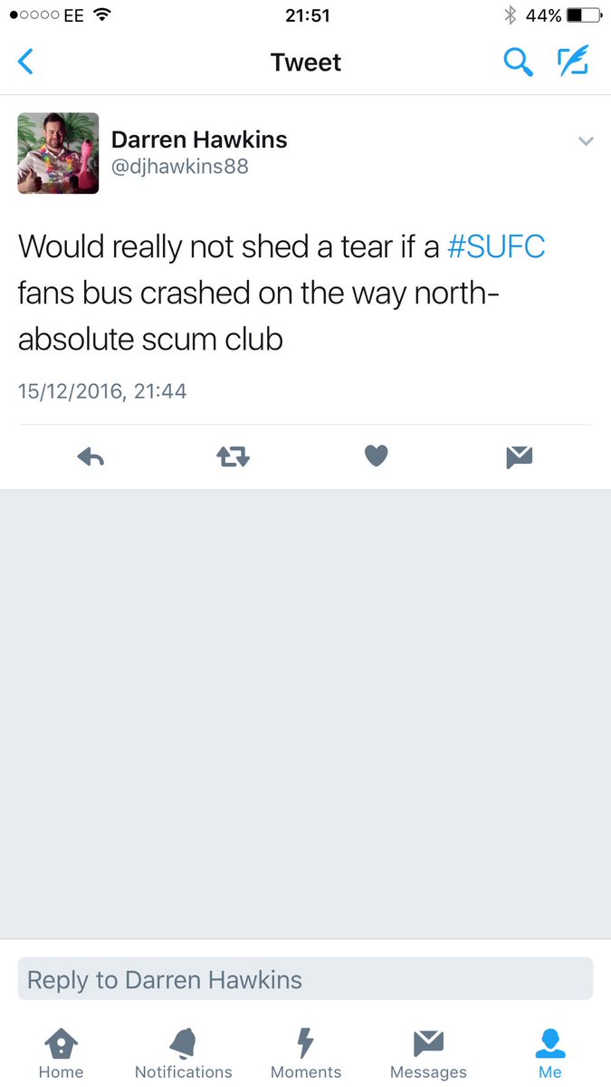Expand tweet options chevron menu

click(x=586, y=141)
